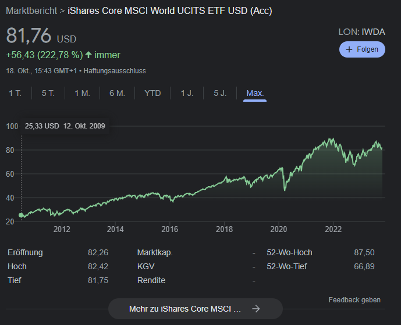Image resolution: width=401 pixels, height=325 pixels.
Task: Click the LON: IWDA ticker label
Action: pos(361,32)
